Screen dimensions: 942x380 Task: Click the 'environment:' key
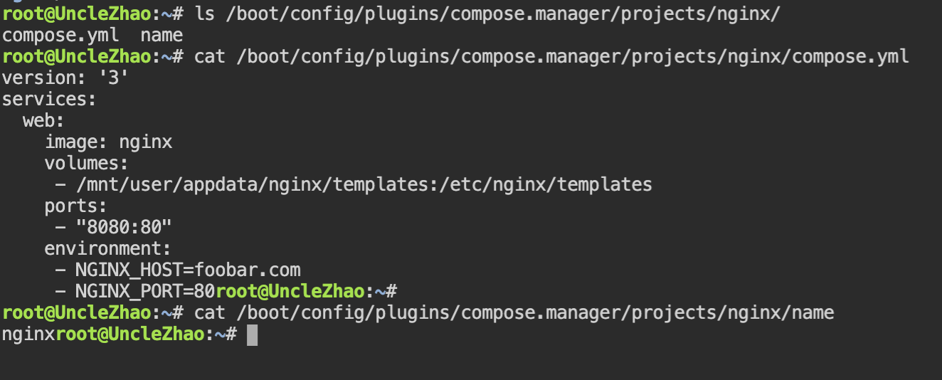(x=107, y=248)
